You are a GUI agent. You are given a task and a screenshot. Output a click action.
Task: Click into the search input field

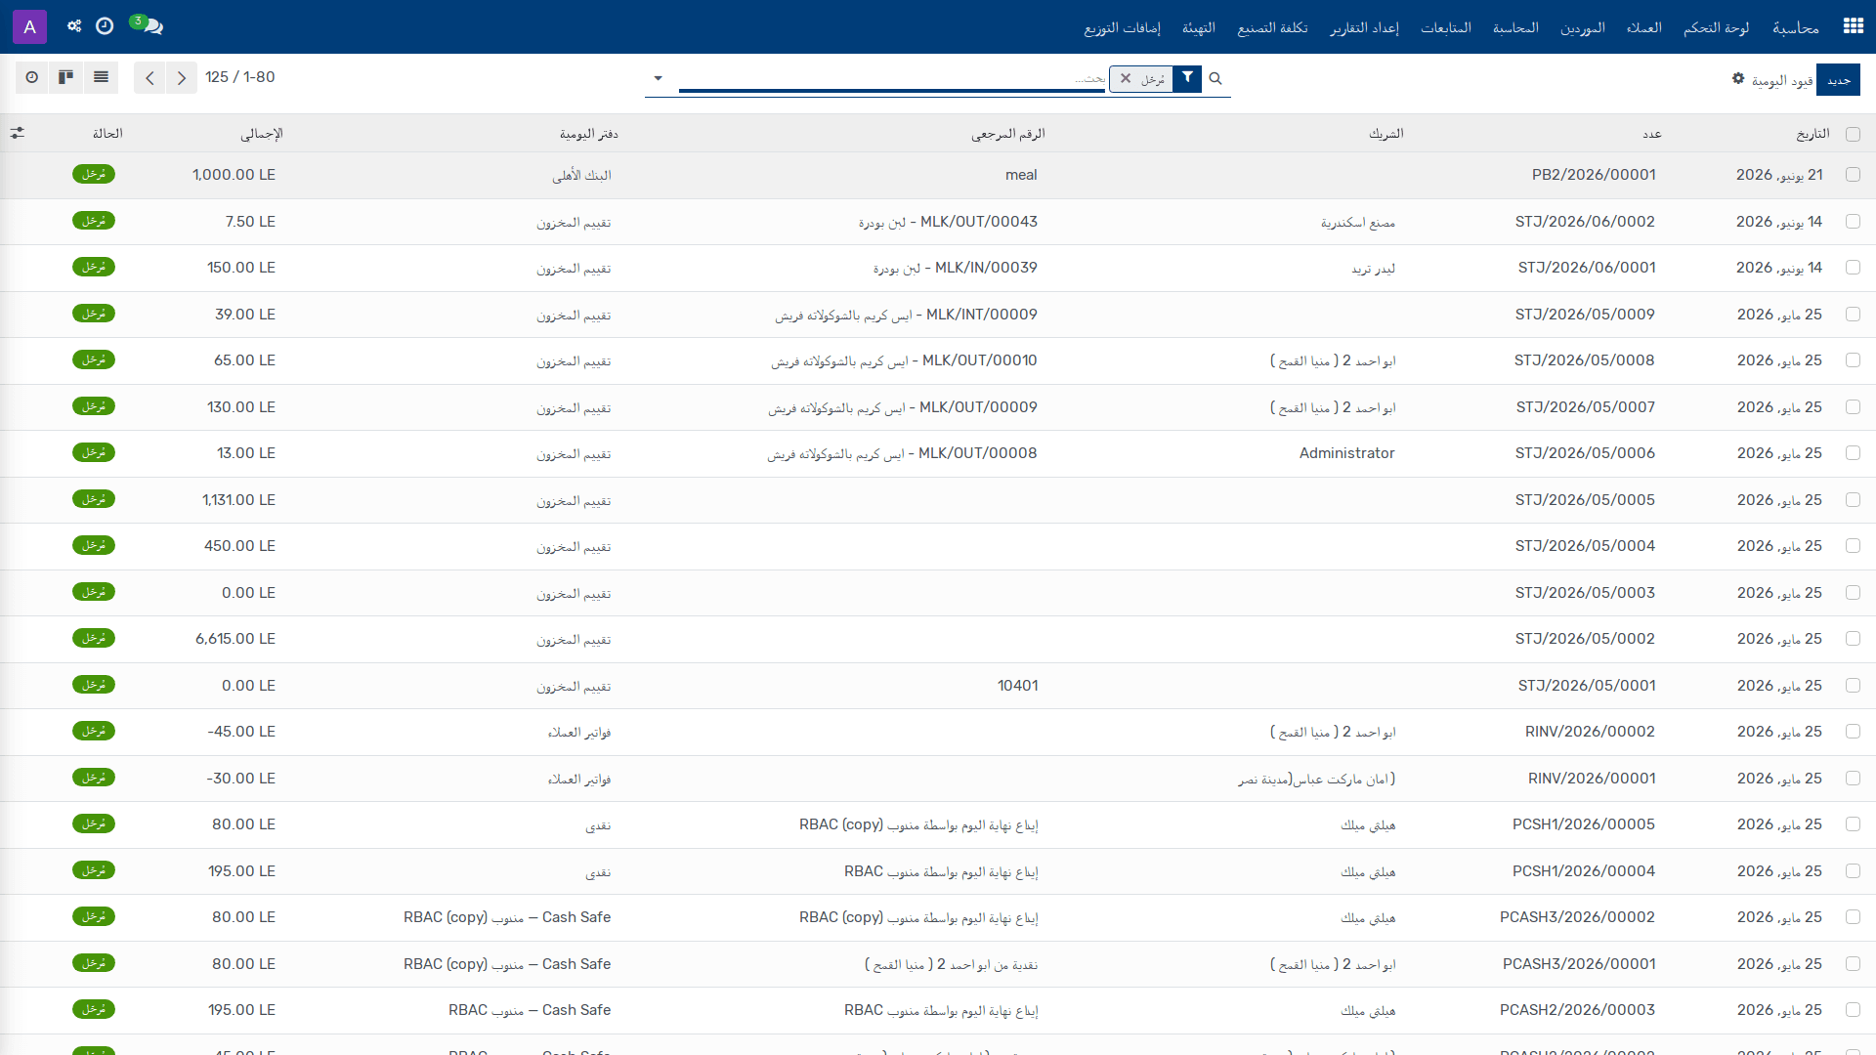pos(892,78)
